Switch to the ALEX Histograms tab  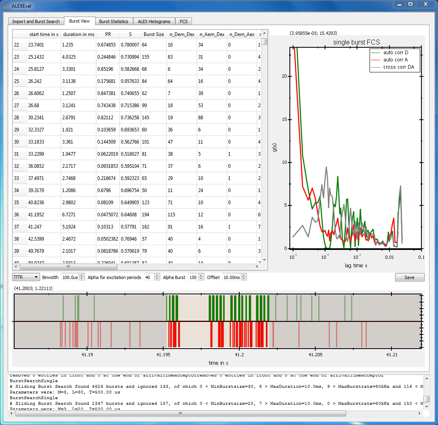tap(154, 21)
